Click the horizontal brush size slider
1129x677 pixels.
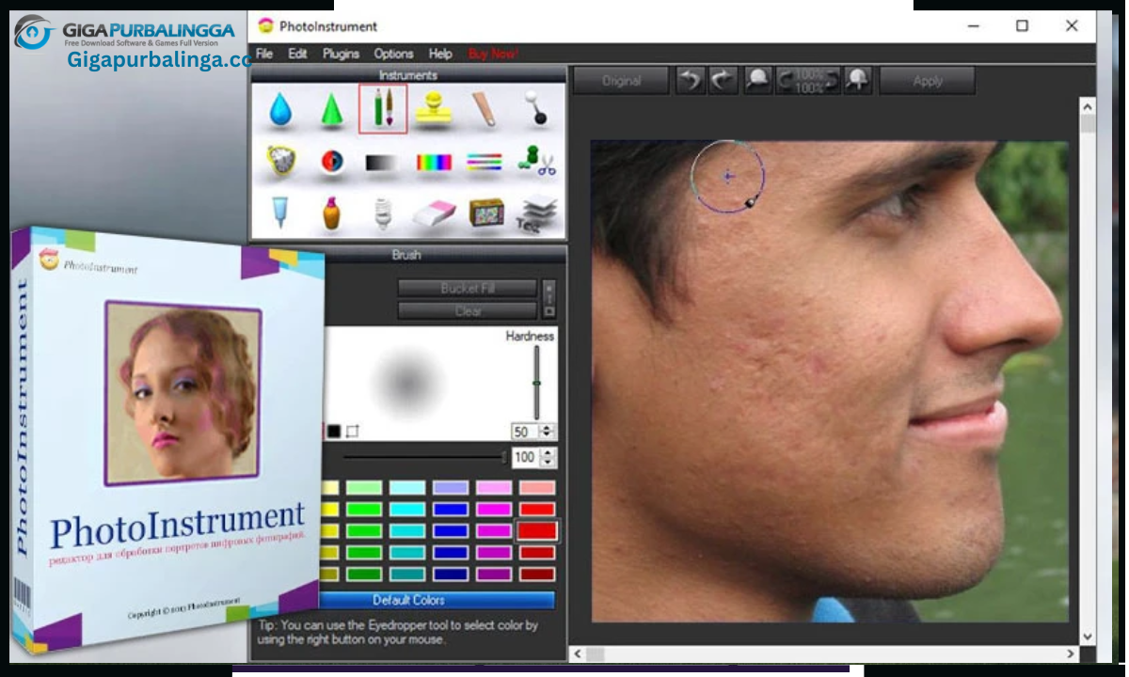[x=424, y=457]
